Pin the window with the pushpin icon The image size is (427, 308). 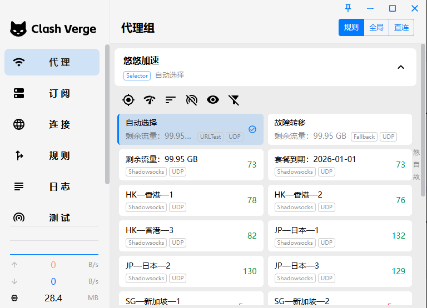348,8
